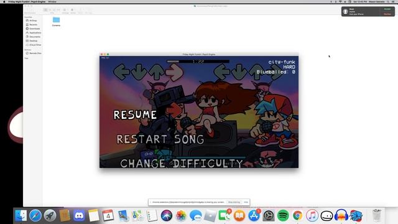Open Maps from the dock
398x224 pixels.
click(x=137, y=216)
